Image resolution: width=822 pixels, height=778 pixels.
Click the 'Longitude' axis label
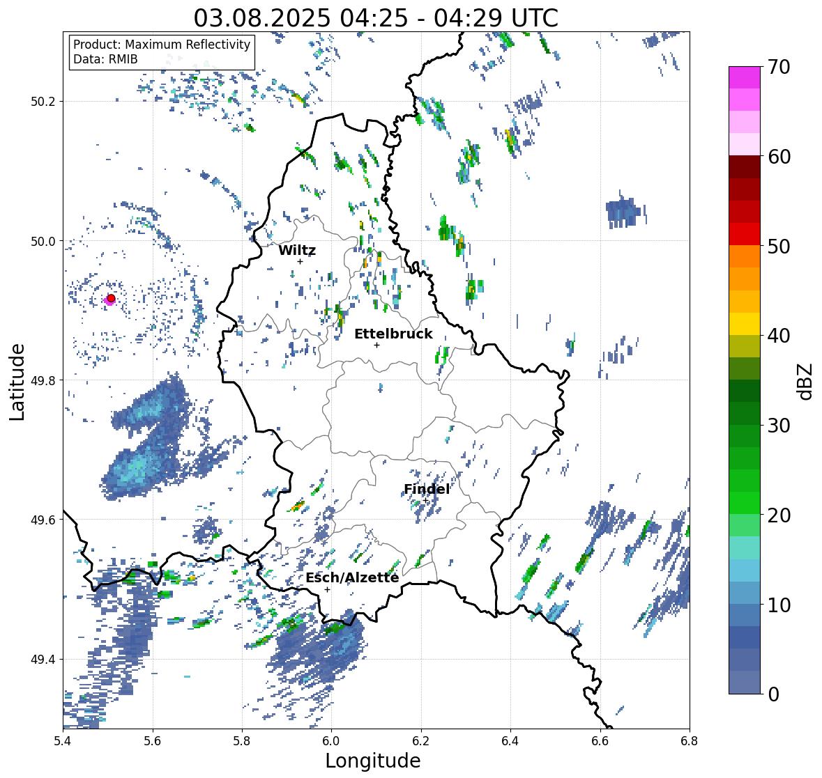(x=373, y=761)
